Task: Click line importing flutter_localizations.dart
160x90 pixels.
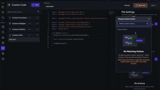Action: [x=79, y=18]
